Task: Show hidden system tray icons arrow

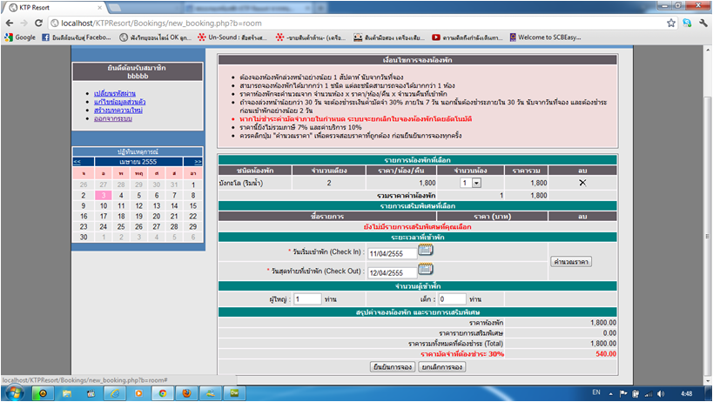Action: pos(610,393)
